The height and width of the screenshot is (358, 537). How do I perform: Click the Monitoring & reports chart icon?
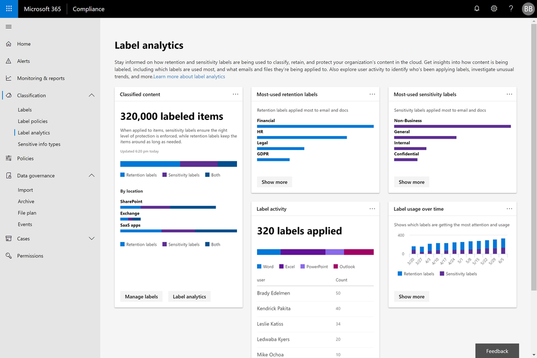point(9,78)
